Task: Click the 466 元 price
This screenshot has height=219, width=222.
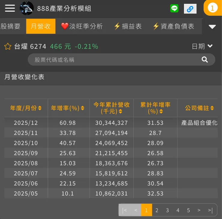Action: click(61, 47)
